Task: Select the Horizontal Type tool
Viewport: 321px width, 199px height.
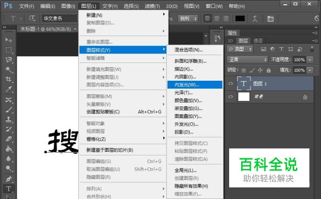Action: (x=8, y=188)
